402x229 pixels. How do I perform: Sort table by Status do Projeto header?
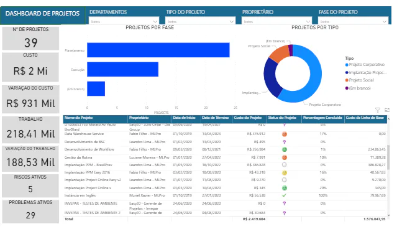pos(282,118)
